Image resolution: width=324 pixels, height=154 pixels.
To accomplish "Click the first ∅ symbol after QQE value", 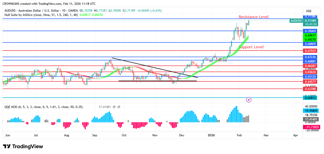I will pyautogui.click(x=114, y=107).
